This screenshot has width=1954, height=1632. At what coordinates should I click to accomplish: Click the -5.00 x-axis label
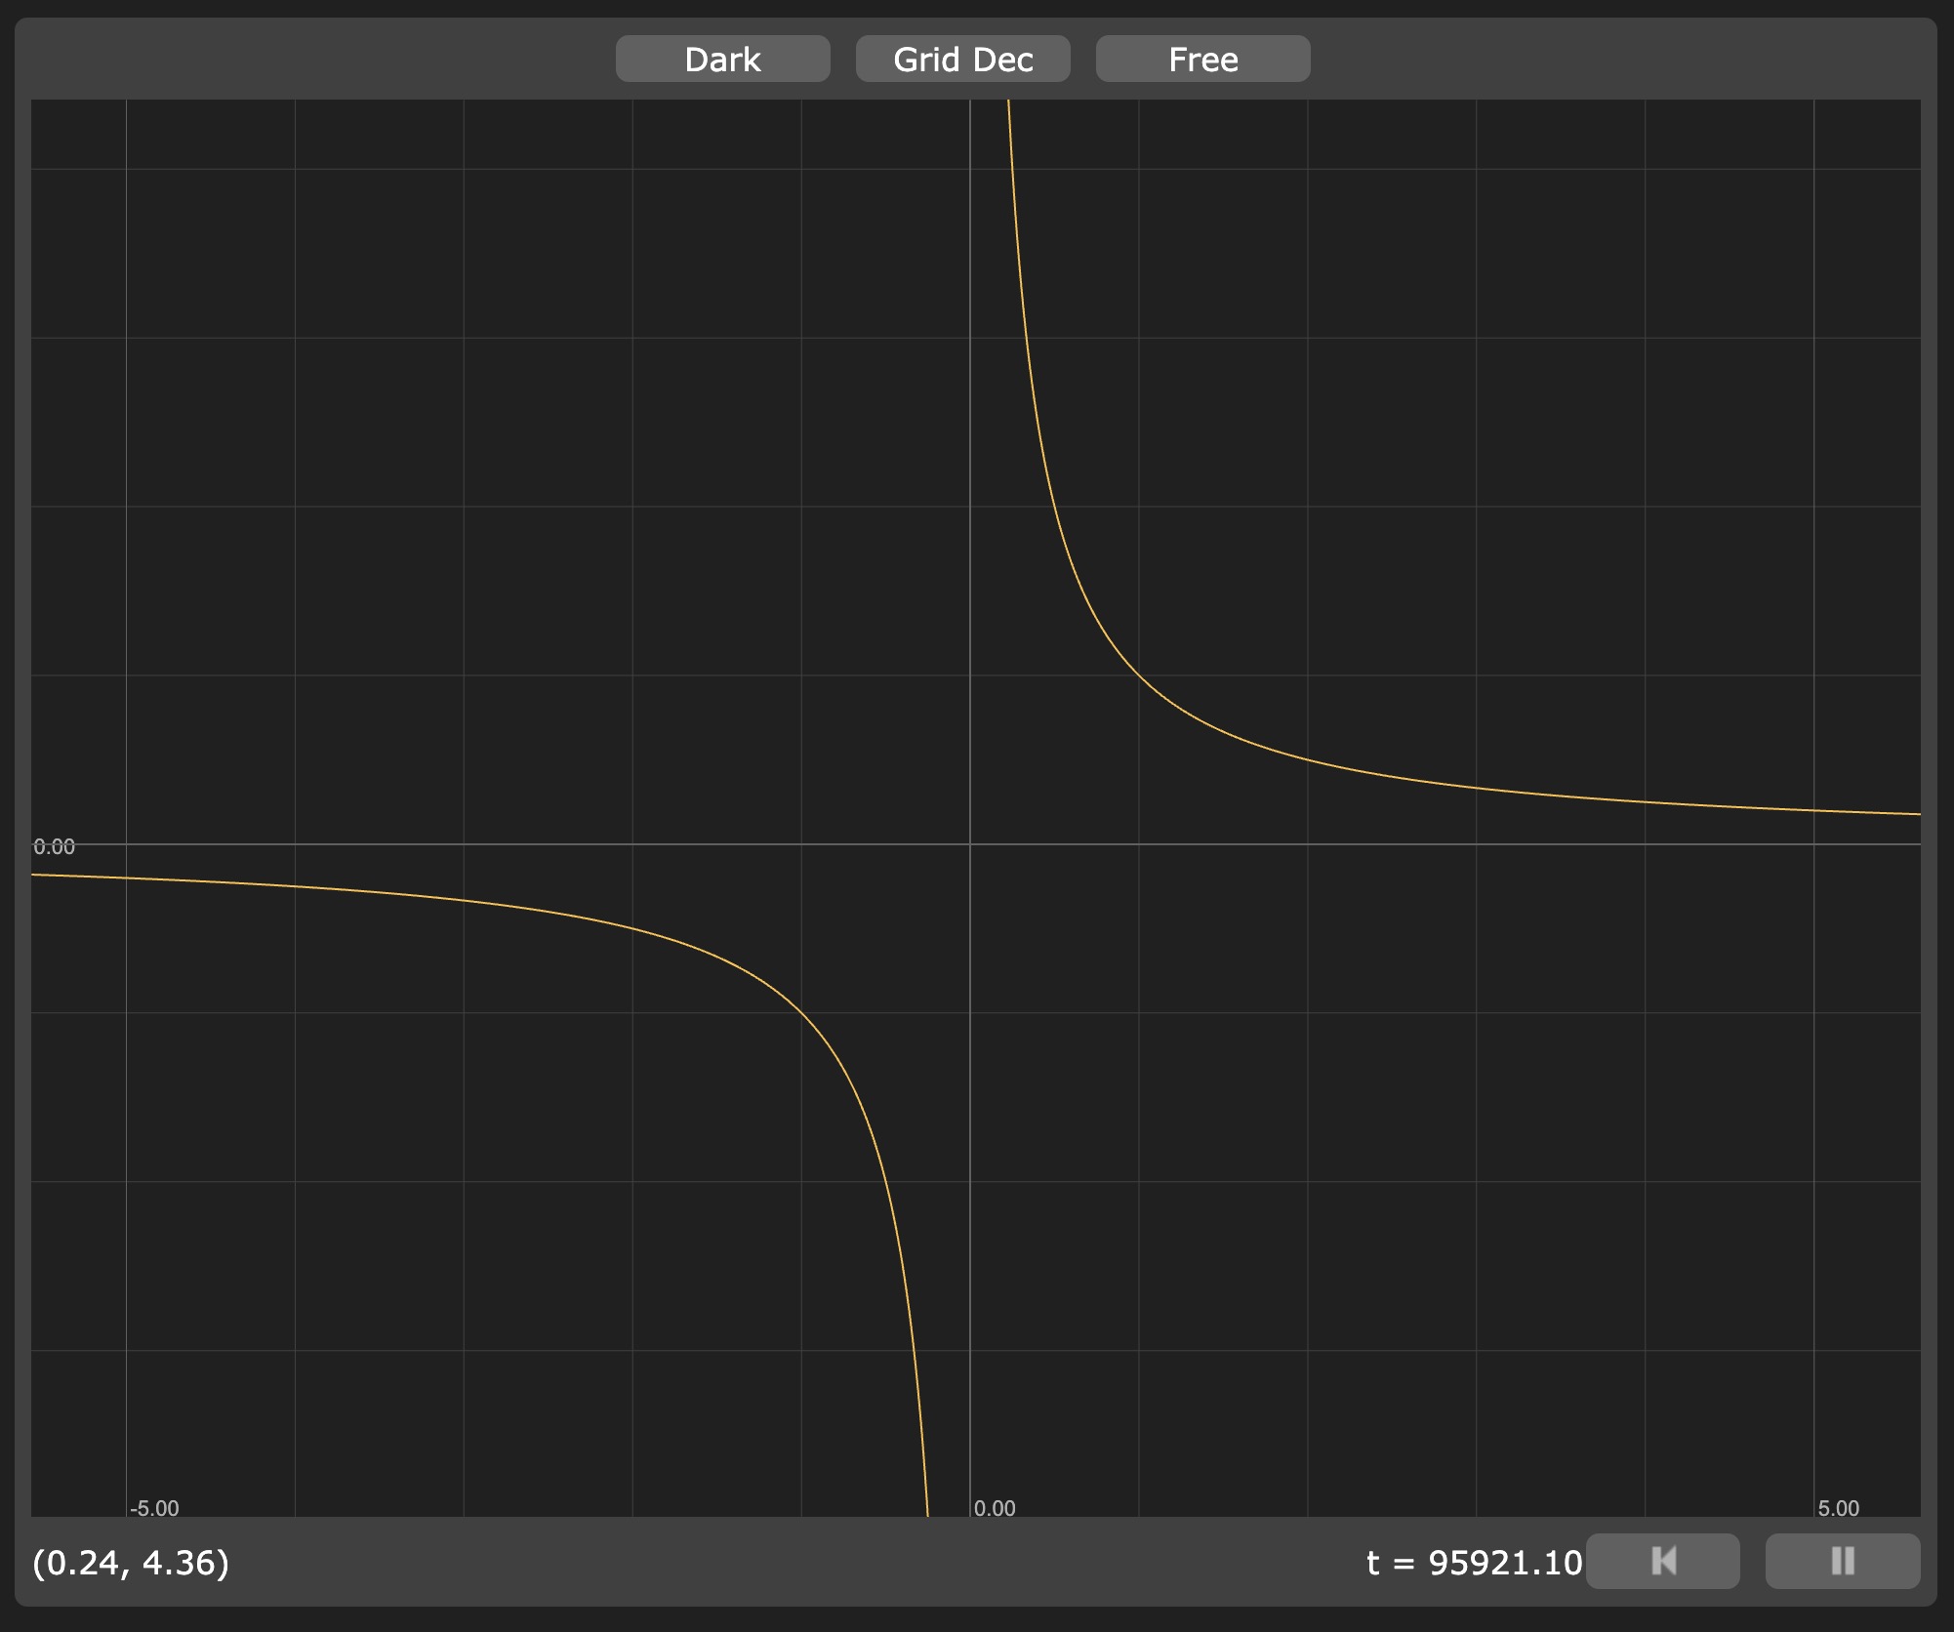tap(154, 1508)
